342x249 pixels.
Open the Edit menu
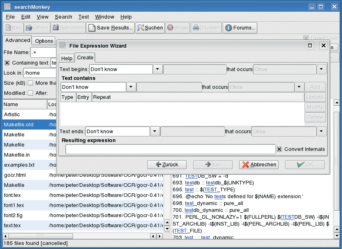click(x=26, y=17)
